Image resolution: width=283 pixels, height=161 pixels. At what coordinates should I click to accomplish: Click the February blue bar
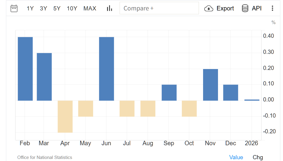(25, 69)
